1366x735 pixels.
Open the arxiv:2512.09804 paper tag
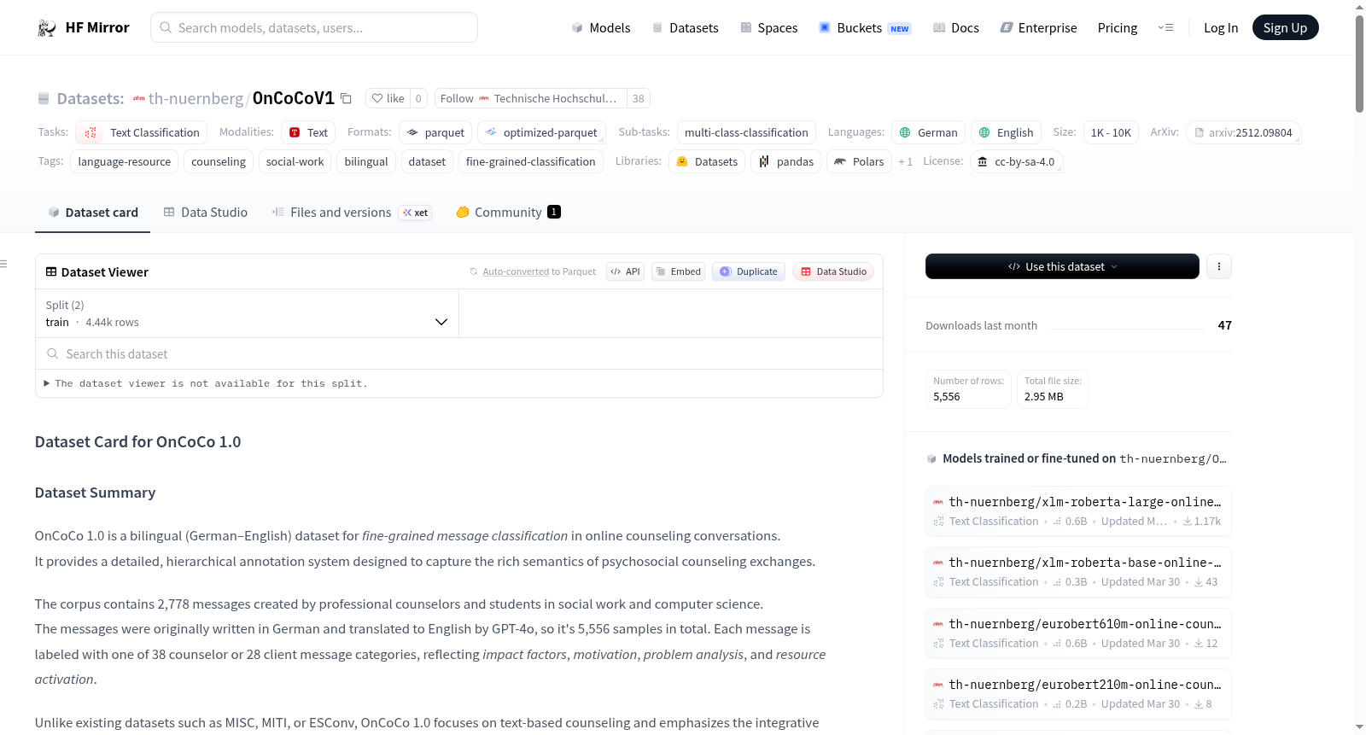(x=1243, y=132)
